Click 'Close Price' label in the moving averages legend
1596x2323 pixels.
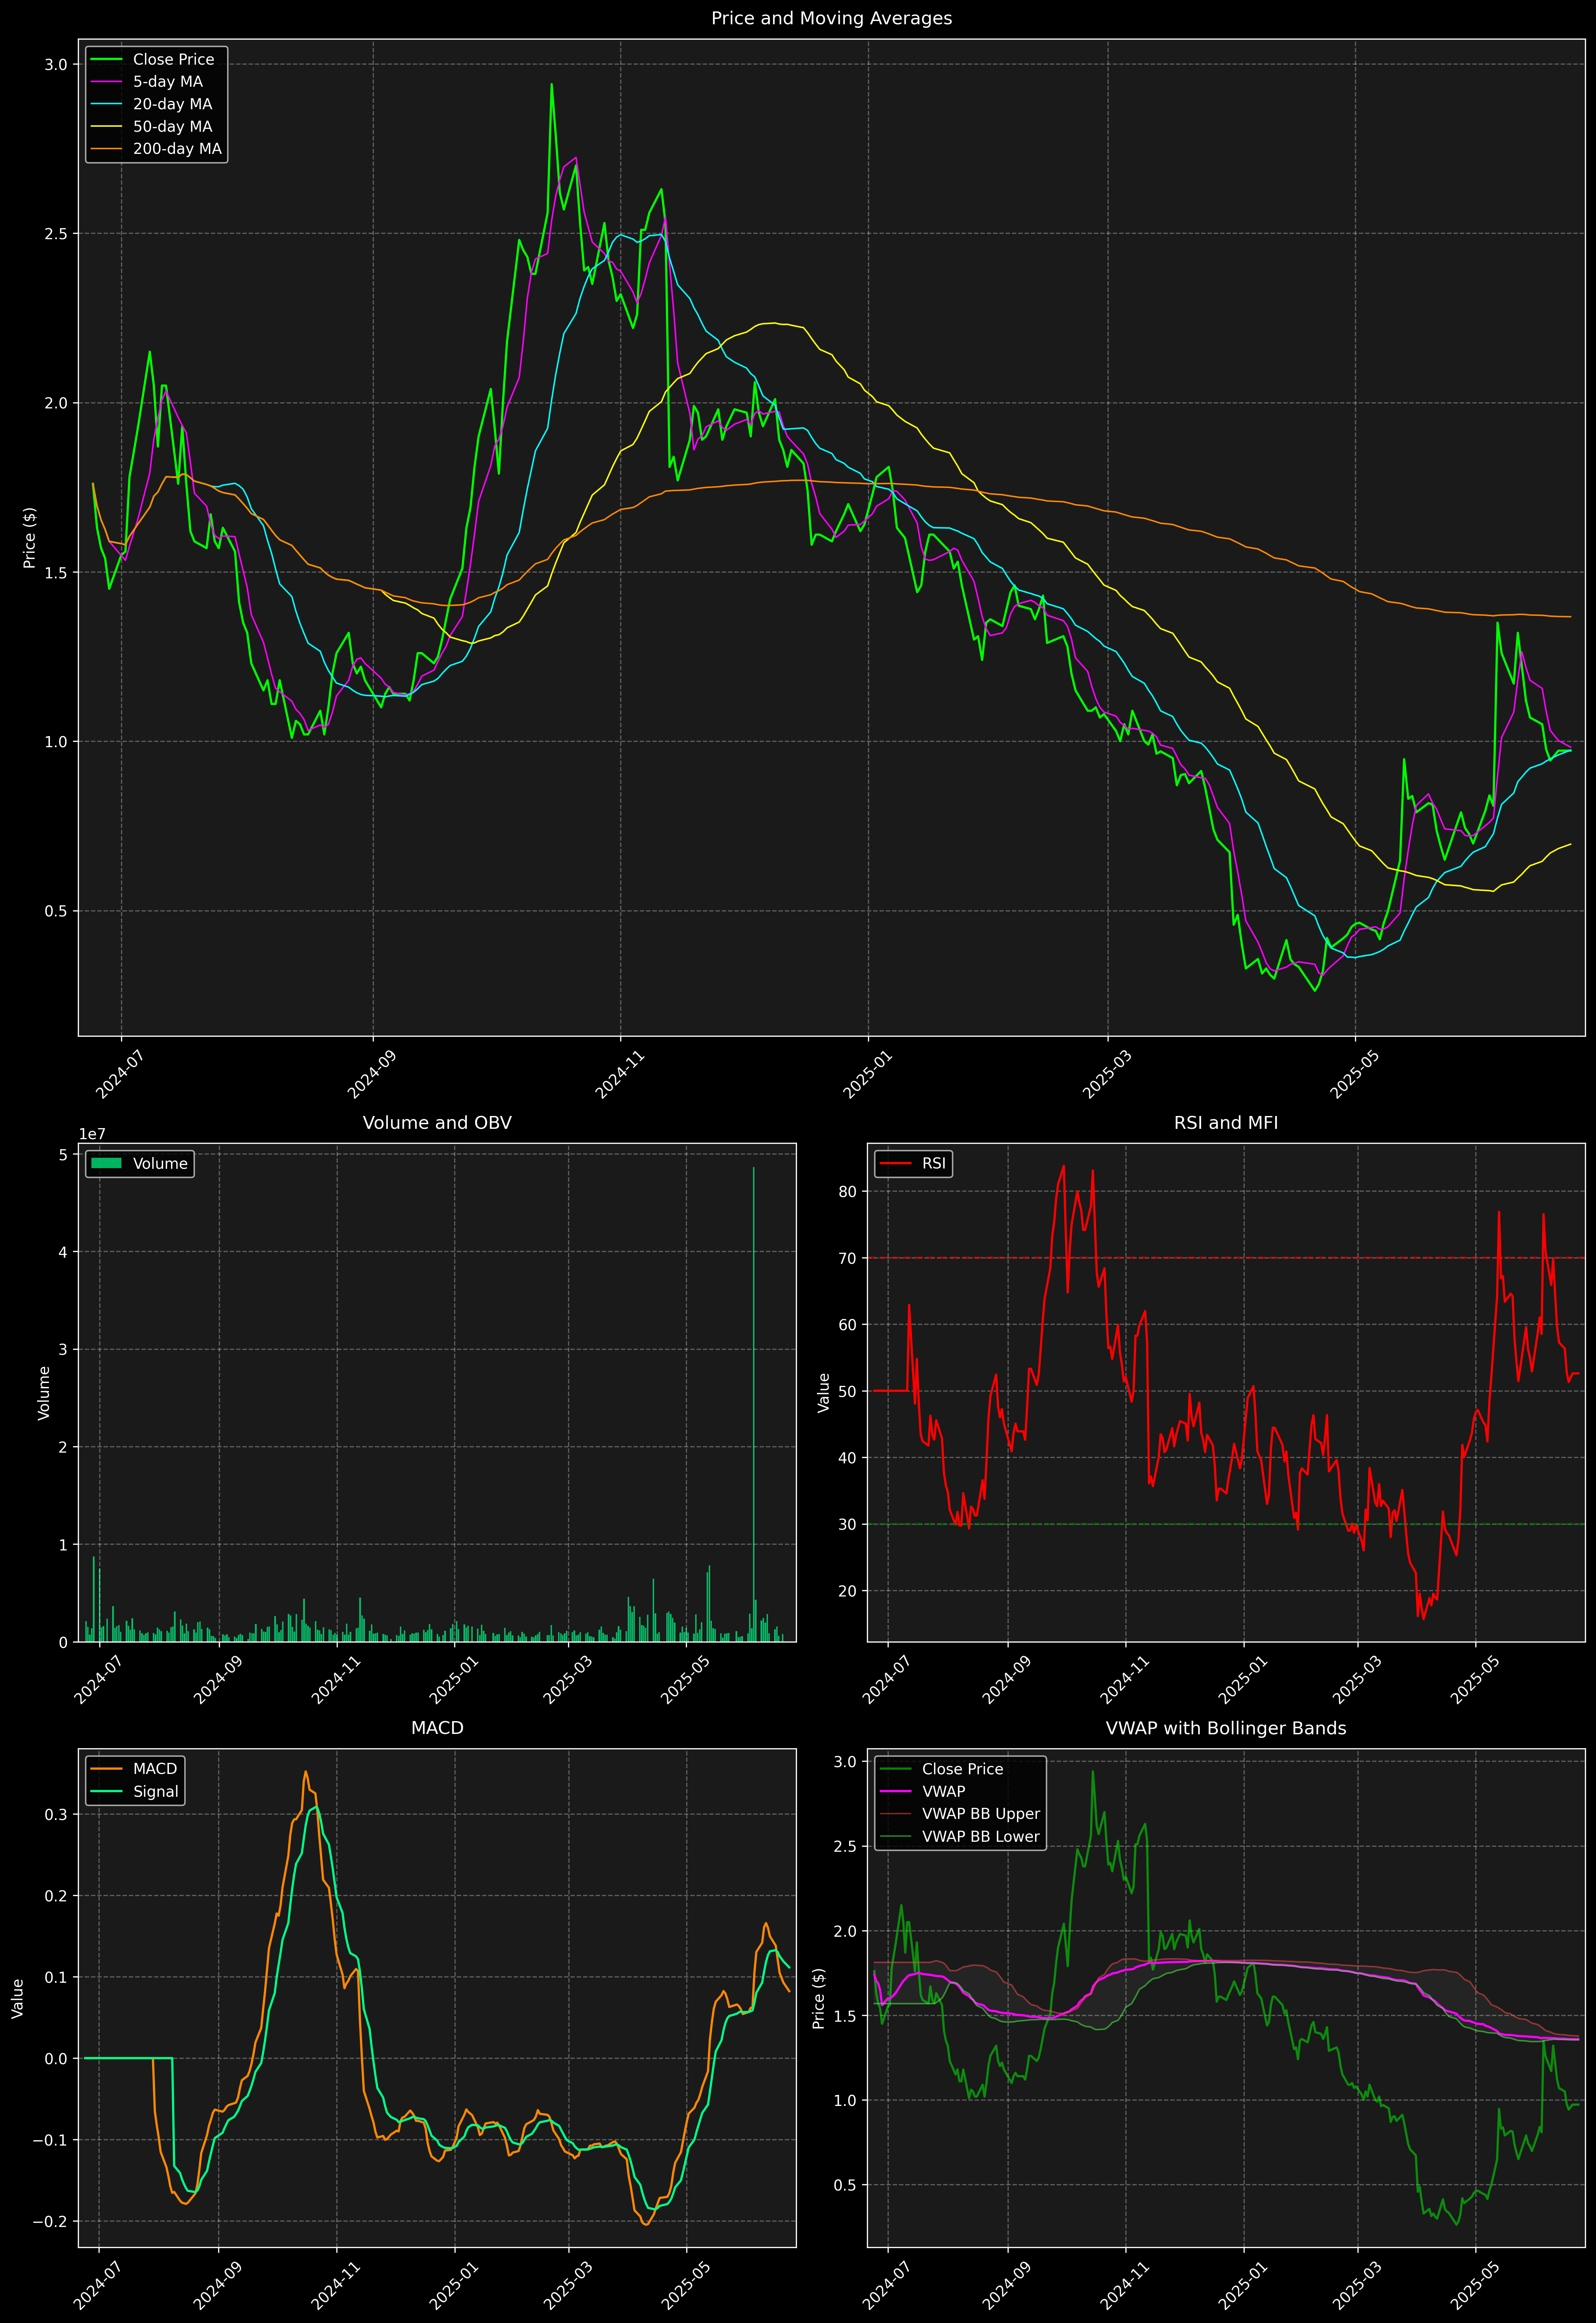tap(173, 60)
